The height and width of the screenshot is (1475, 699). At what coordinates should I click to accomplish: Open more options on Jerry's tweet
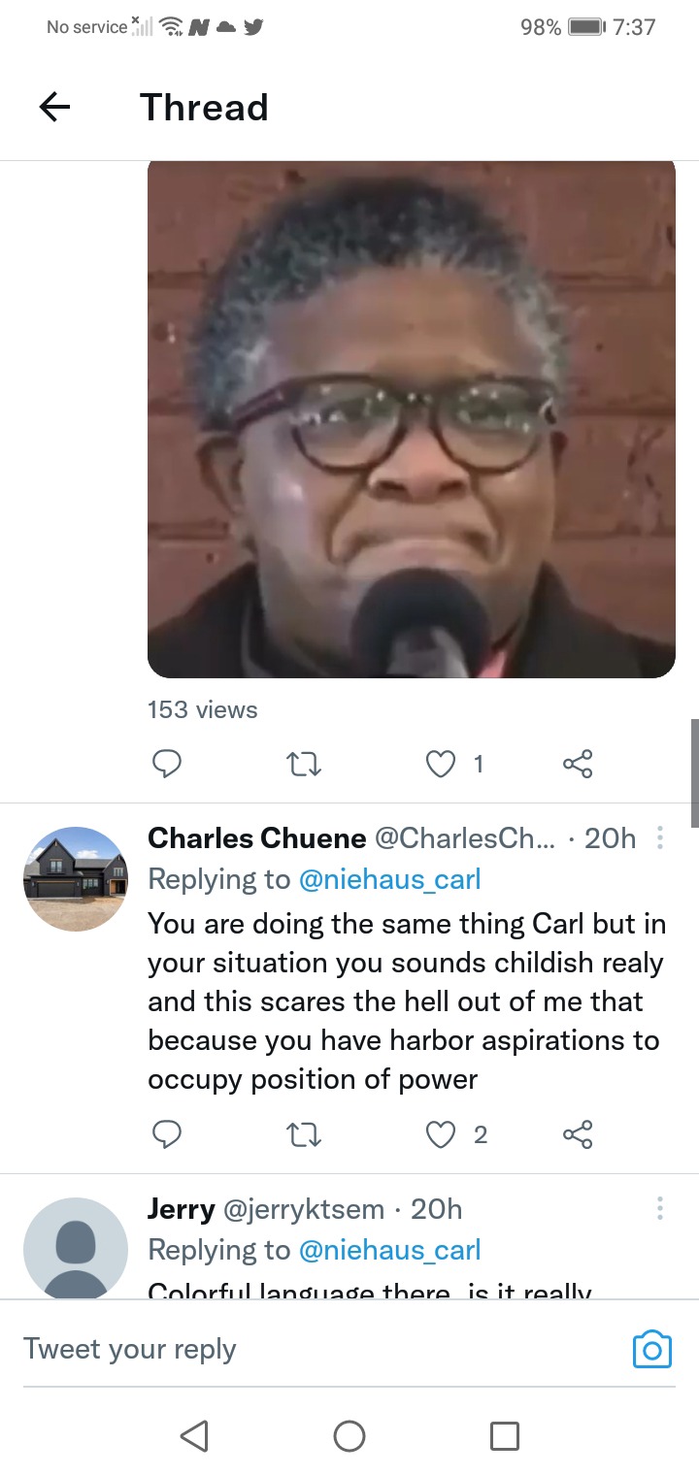(660, 1208)
